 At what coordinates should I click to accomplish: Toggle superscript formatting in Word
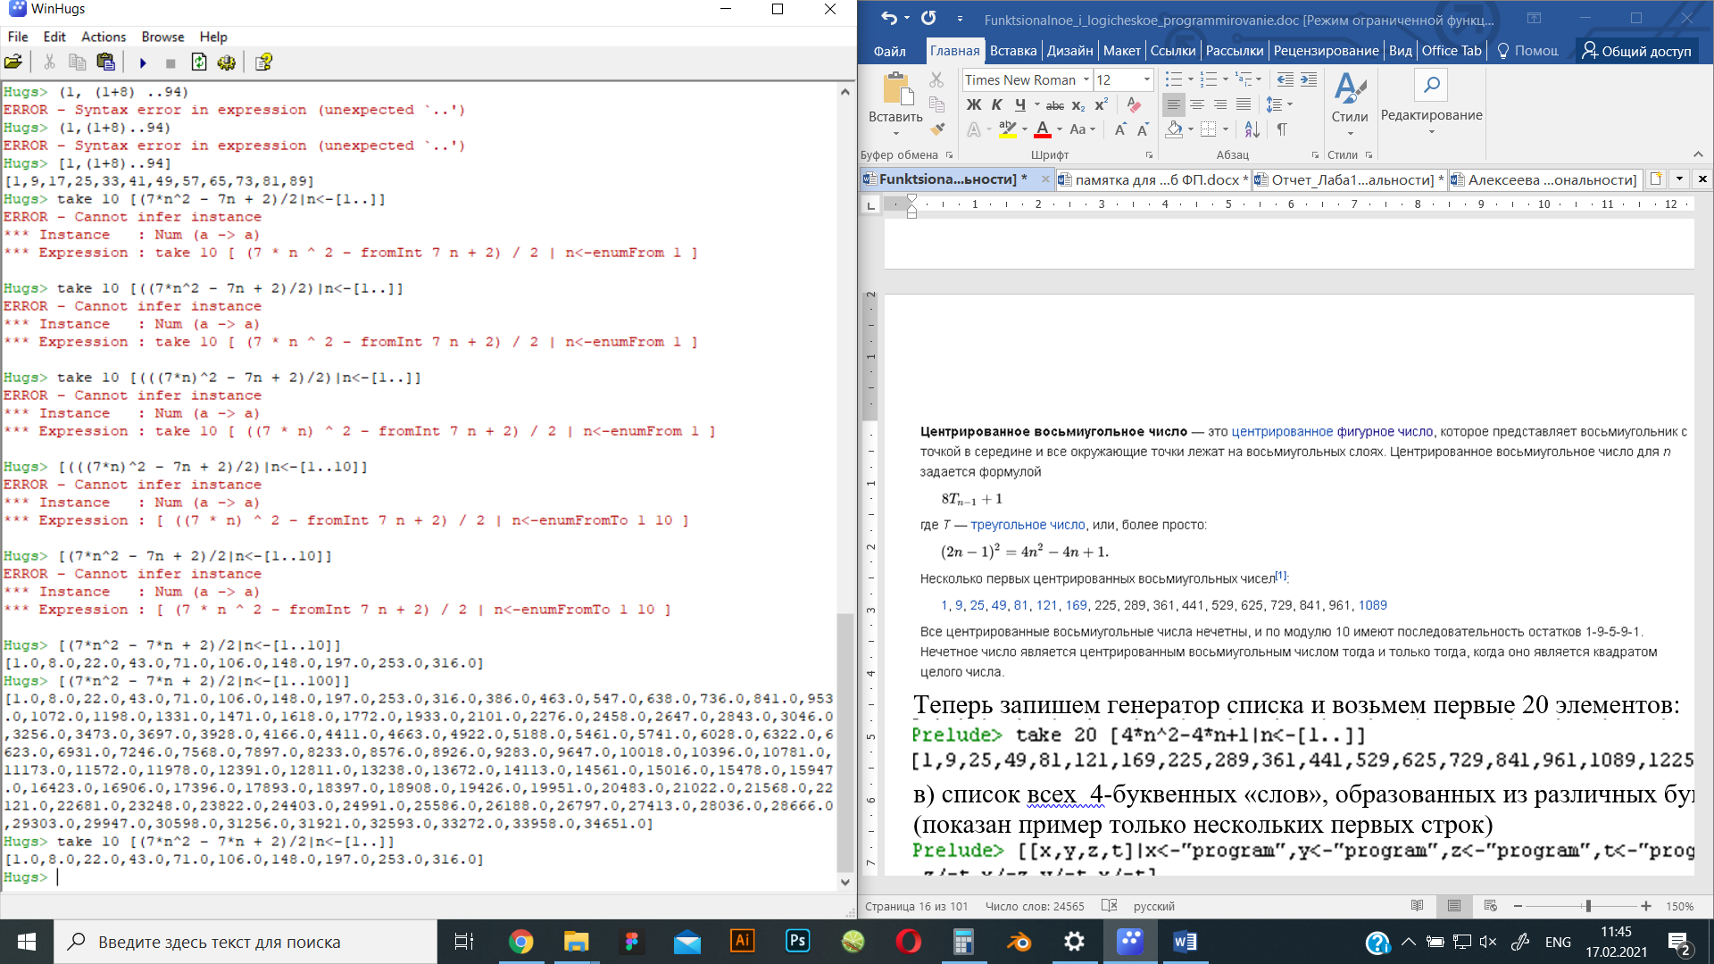coord(1102,105)
